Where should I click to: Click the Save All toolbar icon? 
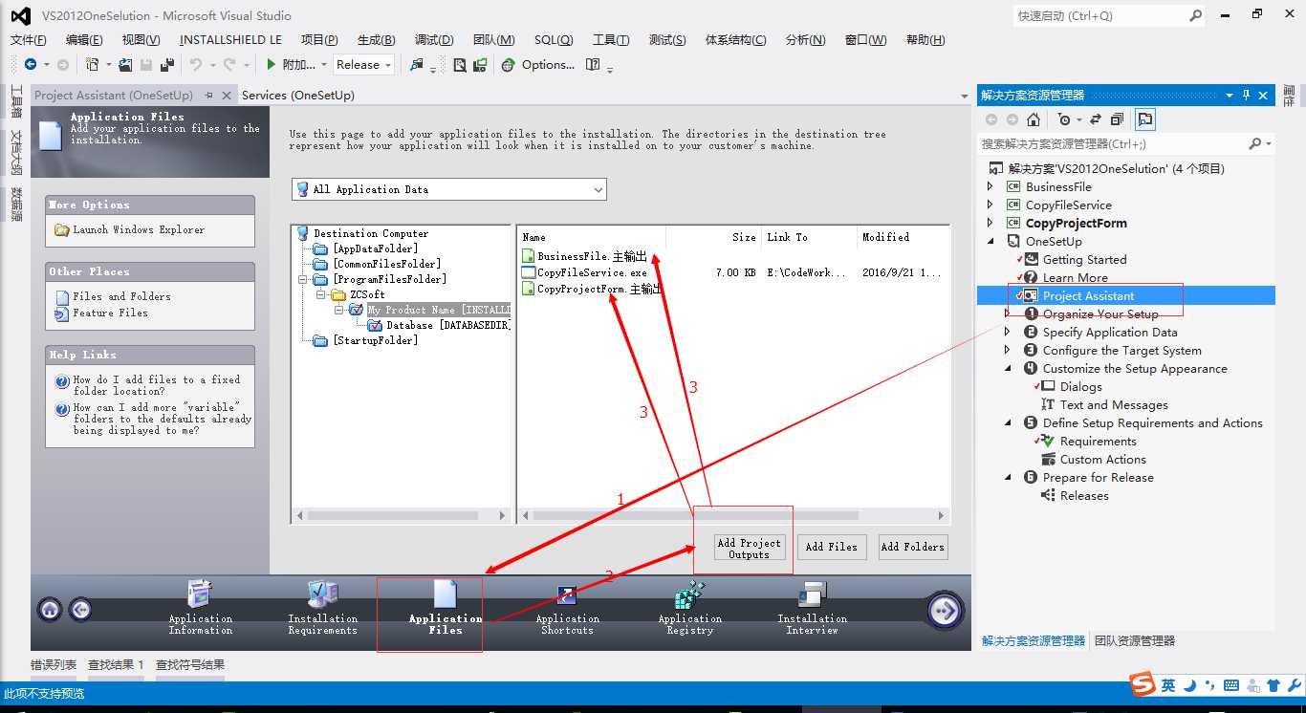(x=167, y=65)
